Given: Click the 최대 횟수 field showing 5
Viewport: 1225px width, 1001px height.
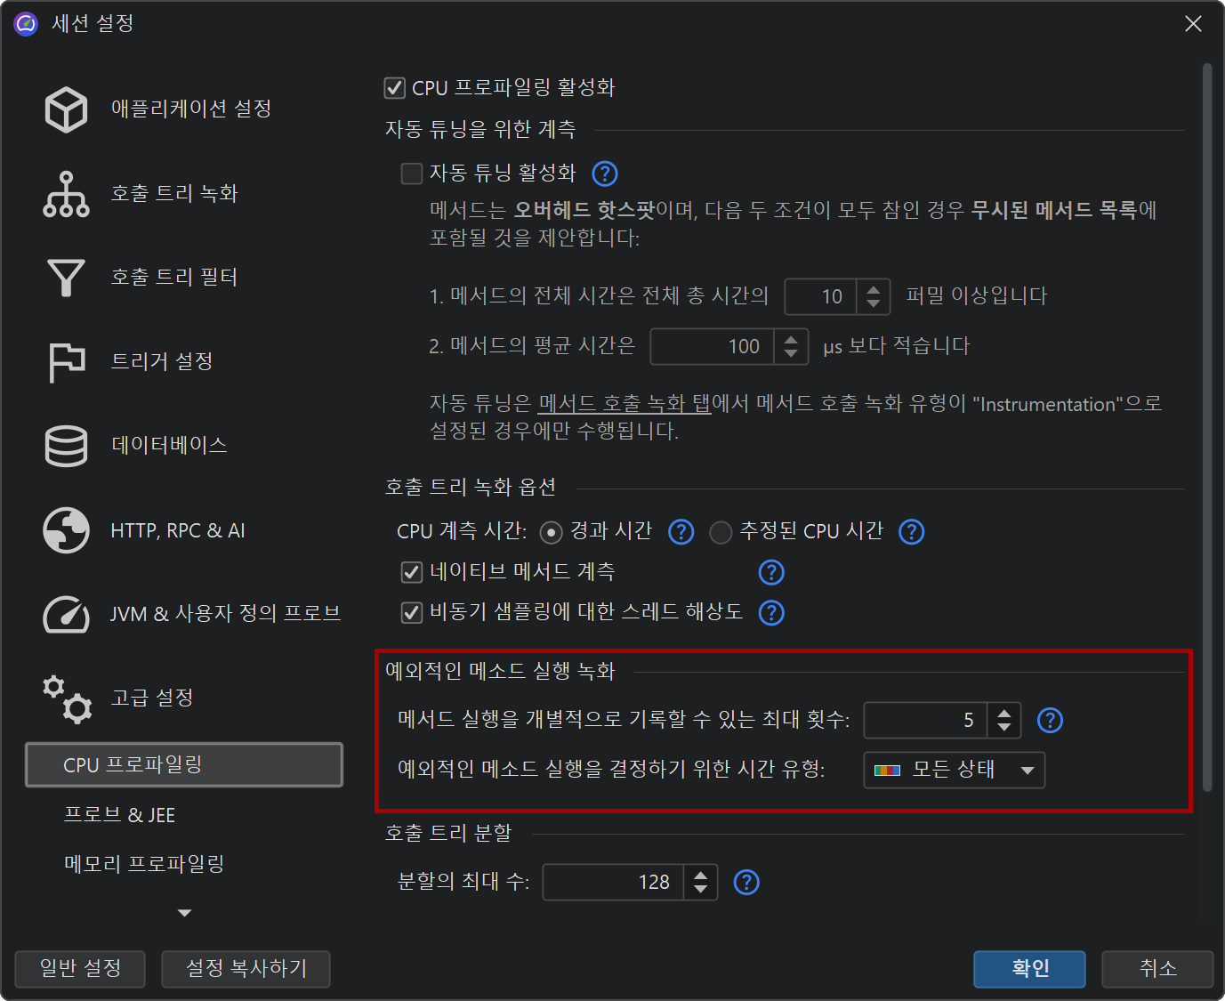Looking at the screenshot, I should [x=925, y=720].
